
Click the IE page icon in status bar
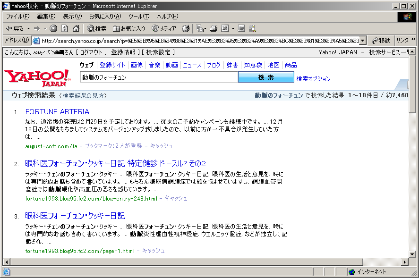(x=7, y=272)
